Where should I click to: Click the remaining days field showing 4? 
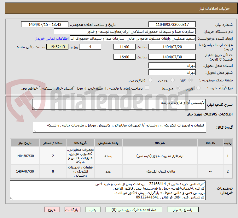[90, 47]
